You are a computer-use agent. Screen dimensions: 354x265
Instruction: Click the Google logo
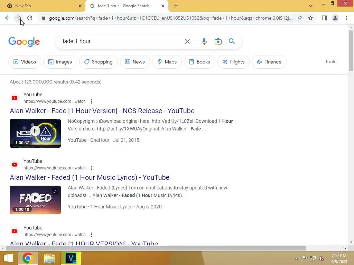tap(24, 42)
